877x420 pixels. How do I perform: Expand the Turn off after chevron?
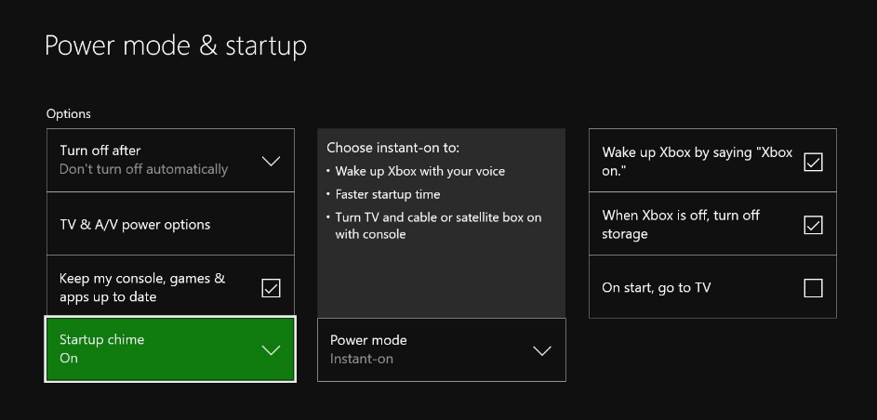271,161
